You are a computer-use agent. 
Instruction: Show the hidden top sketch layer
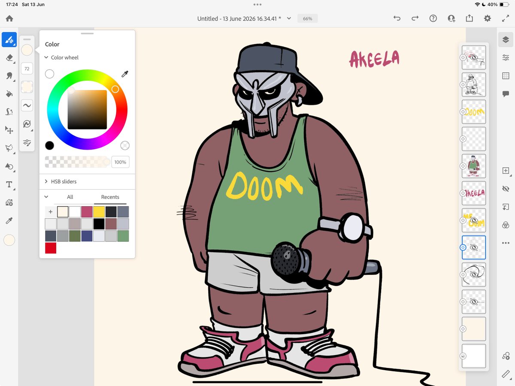coord(474,57)
